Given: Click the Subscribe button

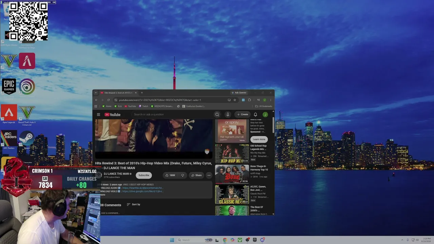Looking at the screenshot, I should [144, 175].
